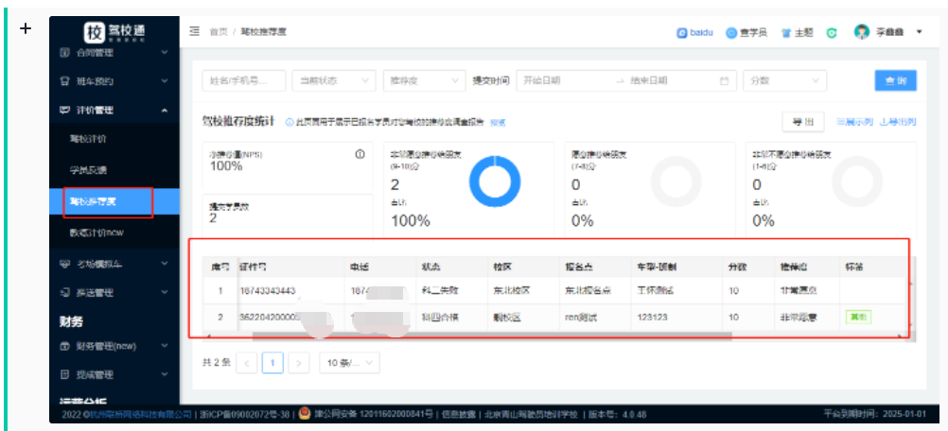Click the 东北校区 cell in row 1
The height and width of the screenshot is (431, 948).
[512, 290]
